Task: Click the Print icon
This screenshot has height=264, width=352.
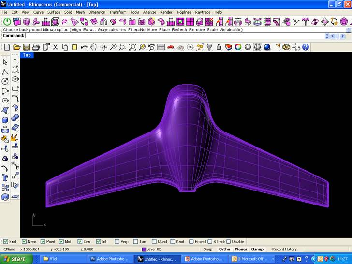Action: tap(36, 47)
